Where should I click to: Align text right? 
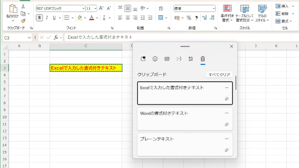coord(135,18)
